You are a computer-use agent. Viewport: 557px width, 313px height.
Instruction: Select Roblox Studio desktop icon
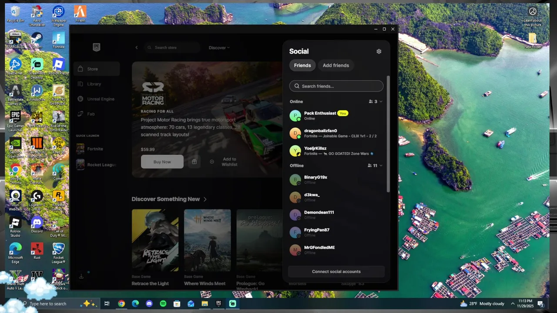coord(15,227)
